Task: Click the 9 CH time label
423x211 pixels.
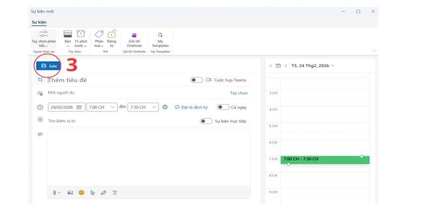Action: coord(273,192)
